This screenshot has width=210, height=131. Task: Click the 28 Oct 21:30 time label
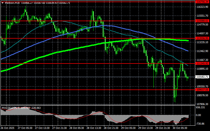(x=111, y=128)
